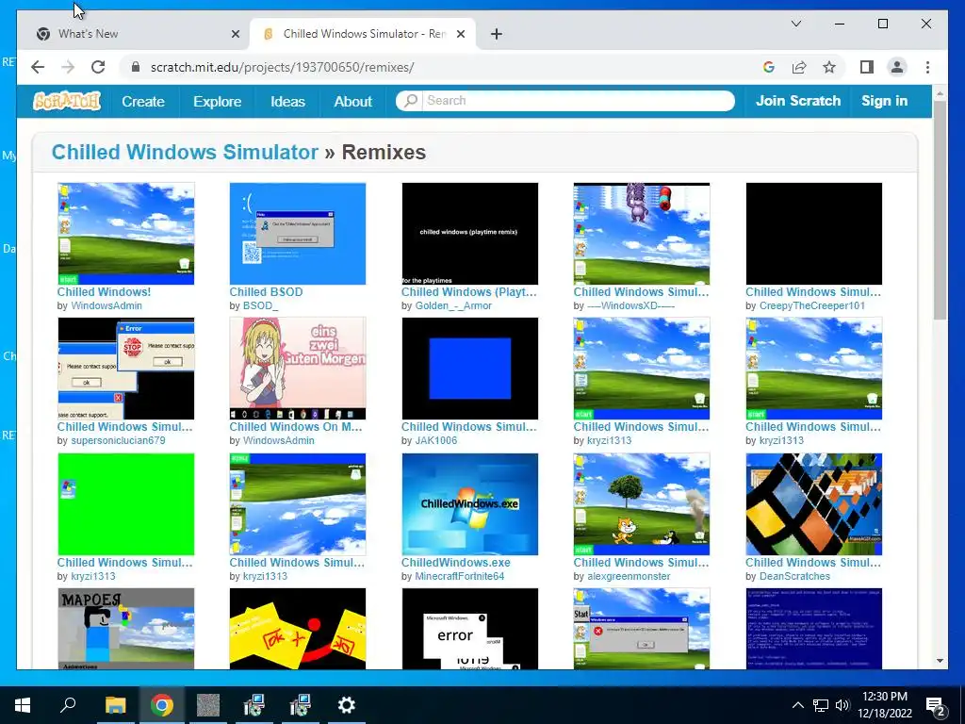
Task: Open volume control in tray
Action: point(842,705)
